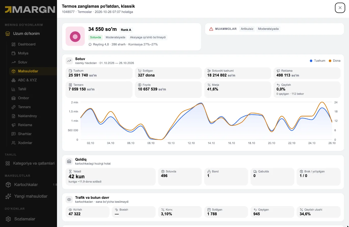The width and height of the screenshot is (349, 227).
Task: Click the Moderatsiyada tag under Muammolar
Action: pyautogui.click(x=268, y=29)
